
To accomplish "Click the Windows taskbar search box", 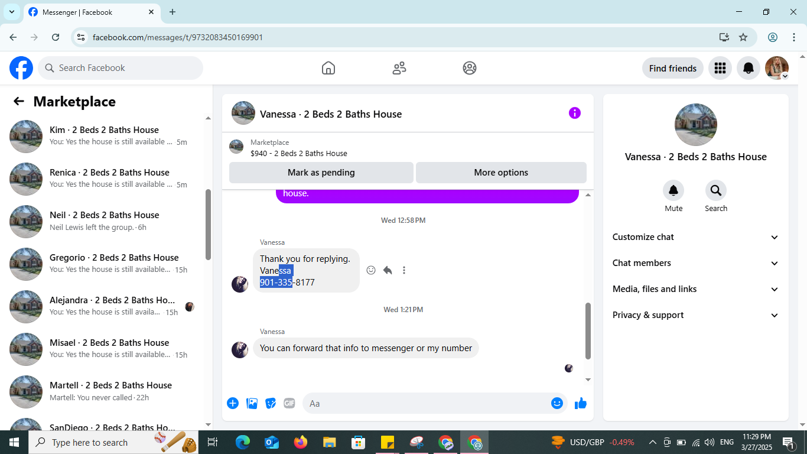I will tap(113, 442).
